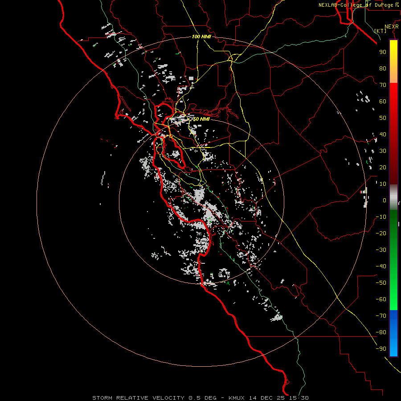Pick the yellow band of the color scale

point(393,61)
